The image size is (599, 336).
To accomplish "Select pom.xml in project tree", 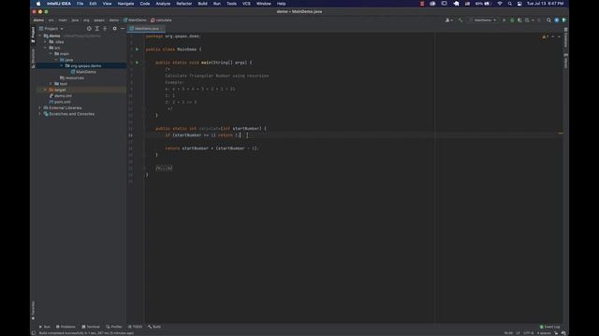I will [x=60, y=102].
